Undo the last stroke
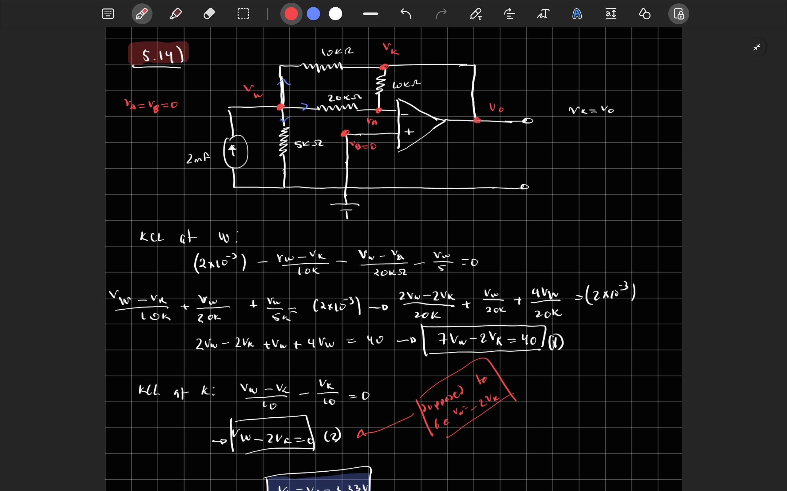Viewport: 787px width, 491px height. coord(405,14)
